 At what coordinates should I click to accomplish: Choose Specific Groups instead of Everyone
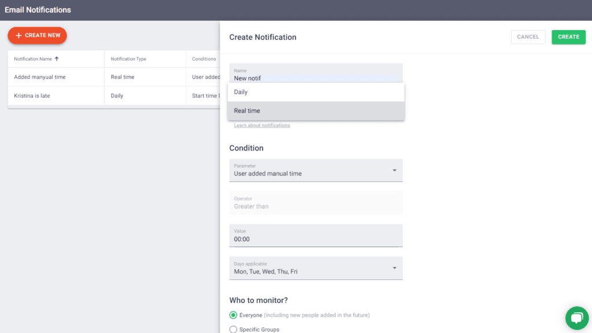point(234,329)
